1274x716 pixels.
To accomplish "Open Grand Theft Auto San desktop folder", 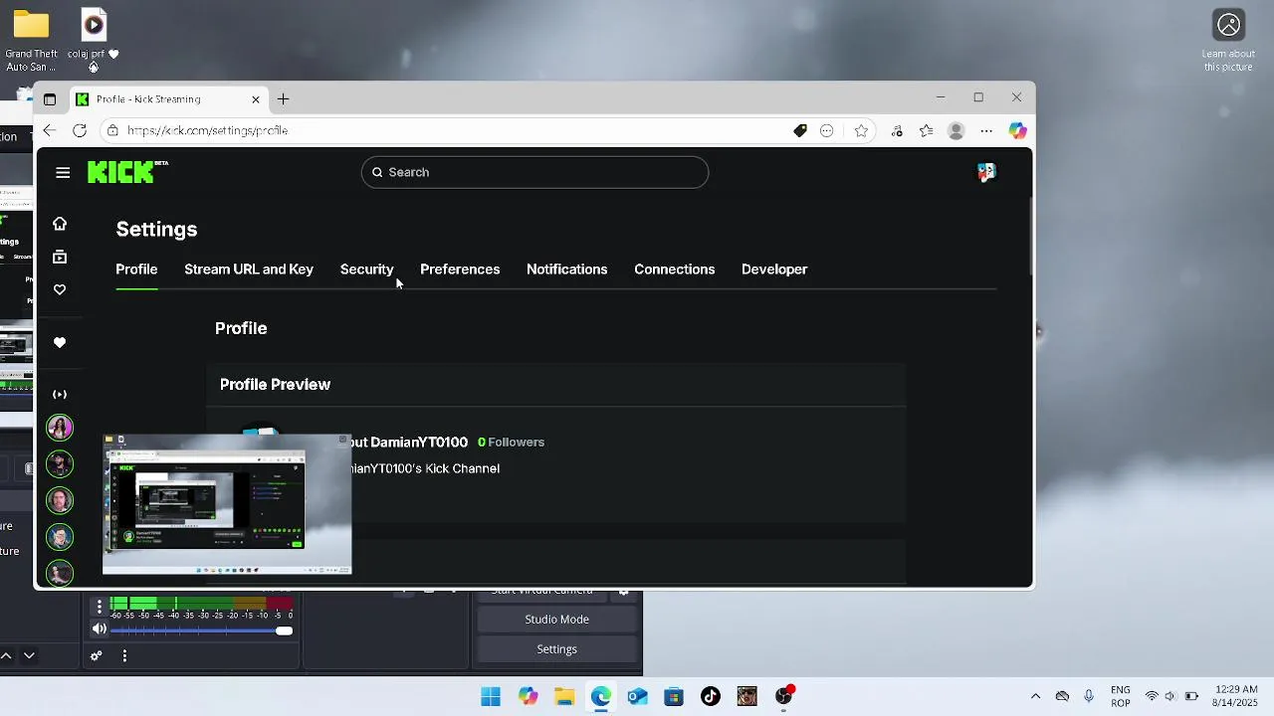I will [x=31, y=42].
